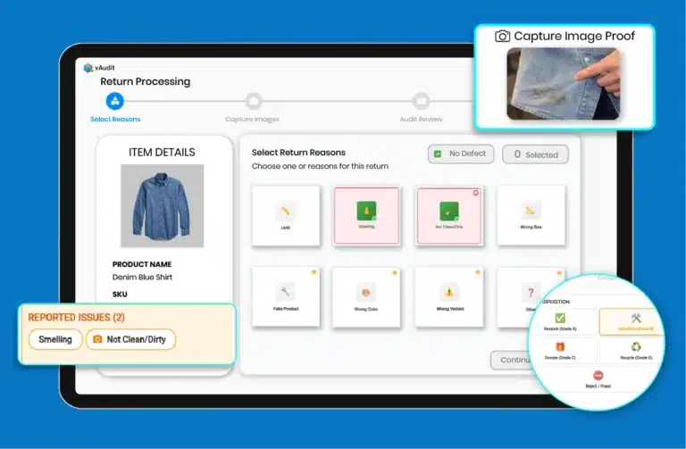The image size is (686, 449).
Task: Choose the Wrong Color palette icon
Action: point(366,292)
